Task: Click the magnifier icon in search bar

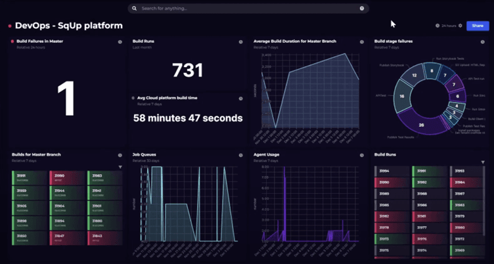Action: tap(135, 9)
